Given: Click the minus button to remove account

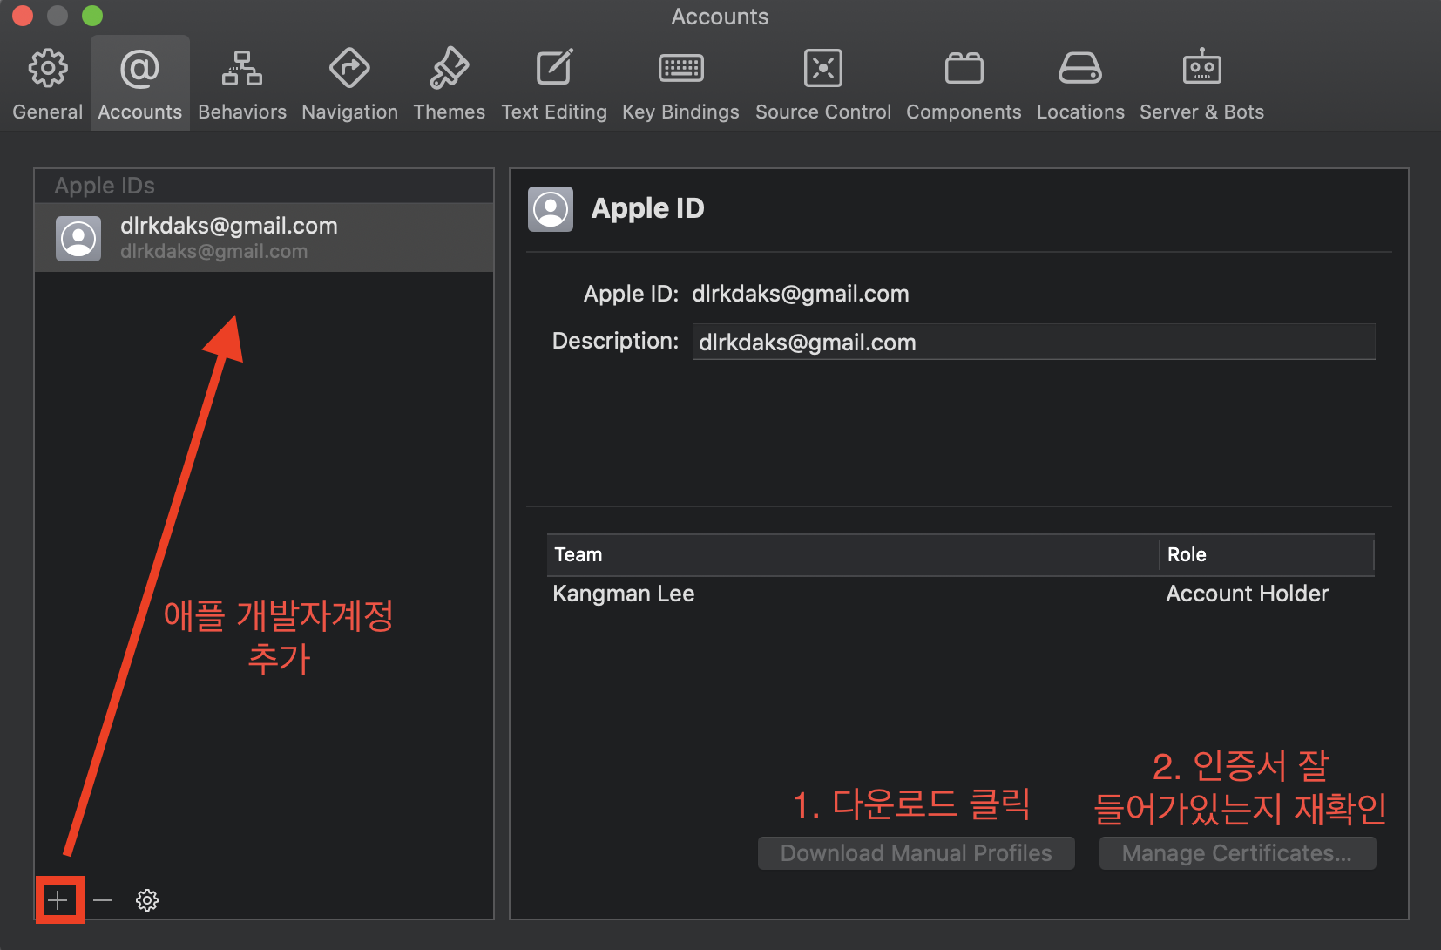Looking at the screenshot, I should 103,900.
